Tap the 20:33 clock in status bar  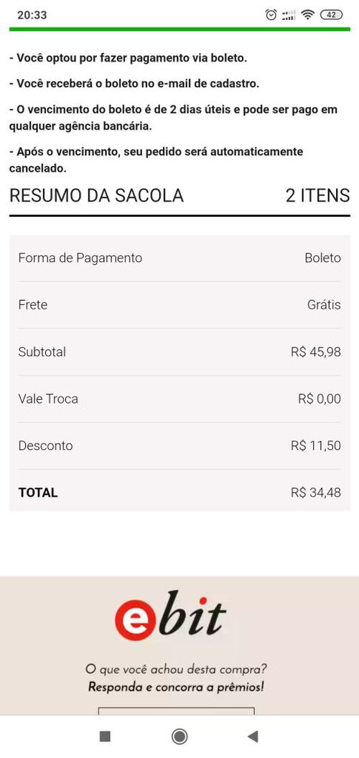pos(32,15)
